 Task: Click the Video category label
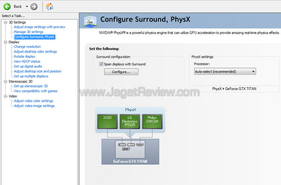13,96
